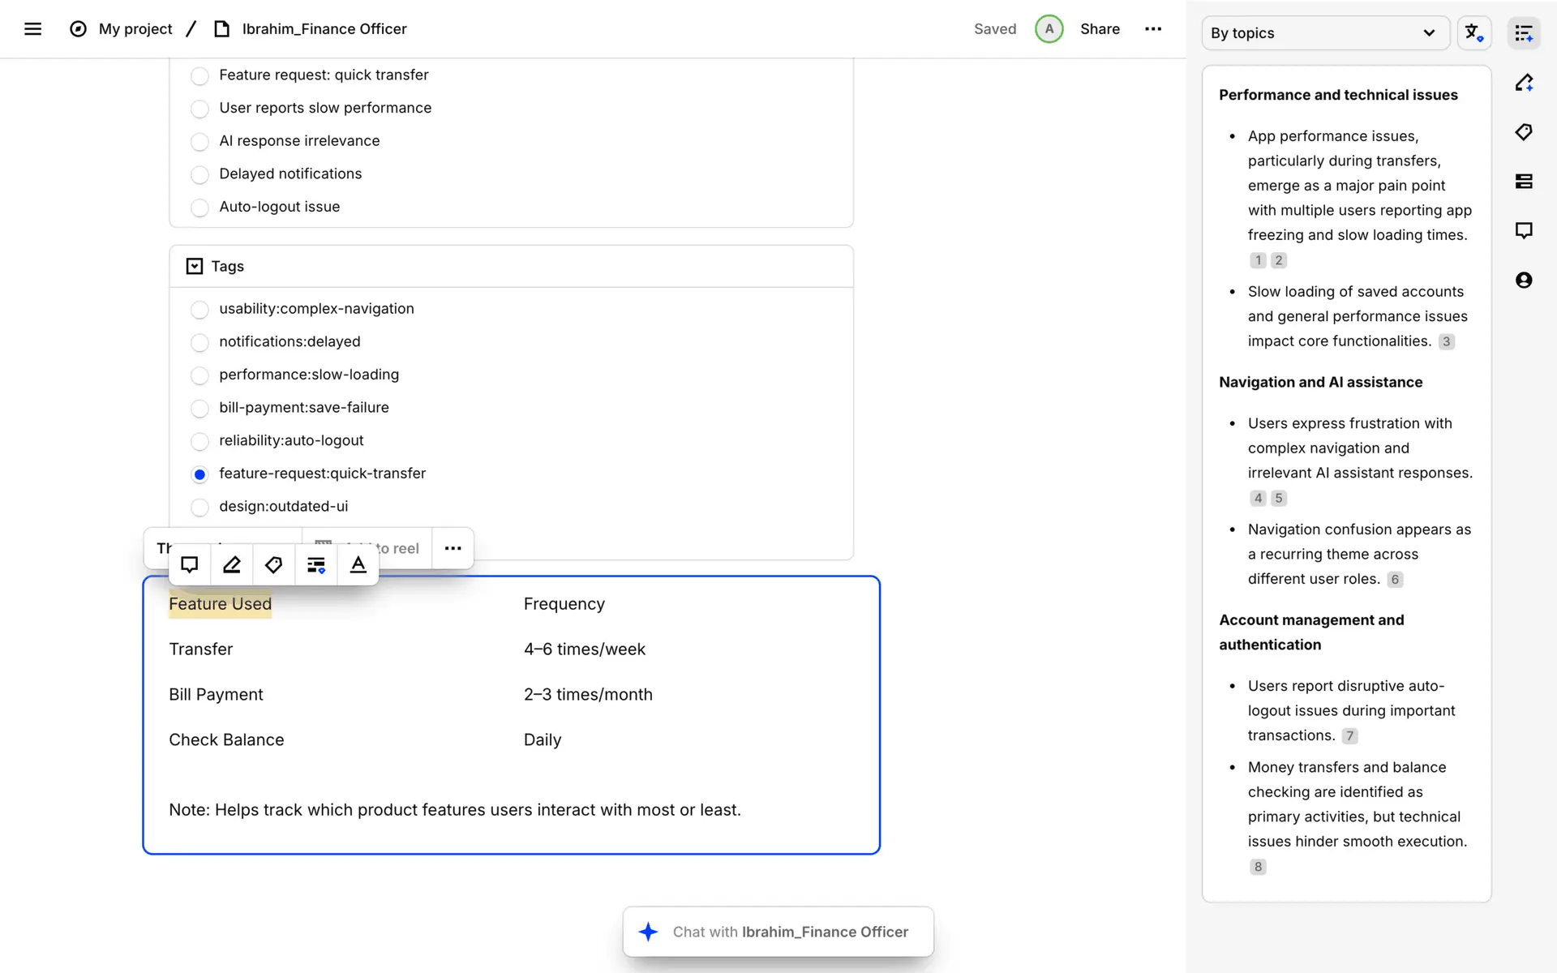Go to My project breadcrumb

[x=135, y=29]
